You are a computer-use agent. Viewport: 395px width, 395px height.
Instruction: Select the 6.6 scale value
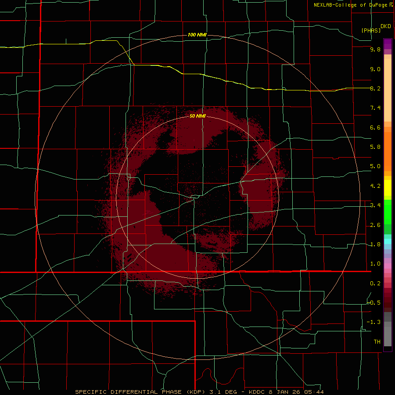coord(375,127)
